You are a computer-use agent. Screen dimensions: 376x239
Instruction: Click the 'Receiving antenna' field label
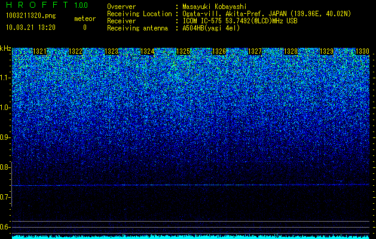(137, 28)
